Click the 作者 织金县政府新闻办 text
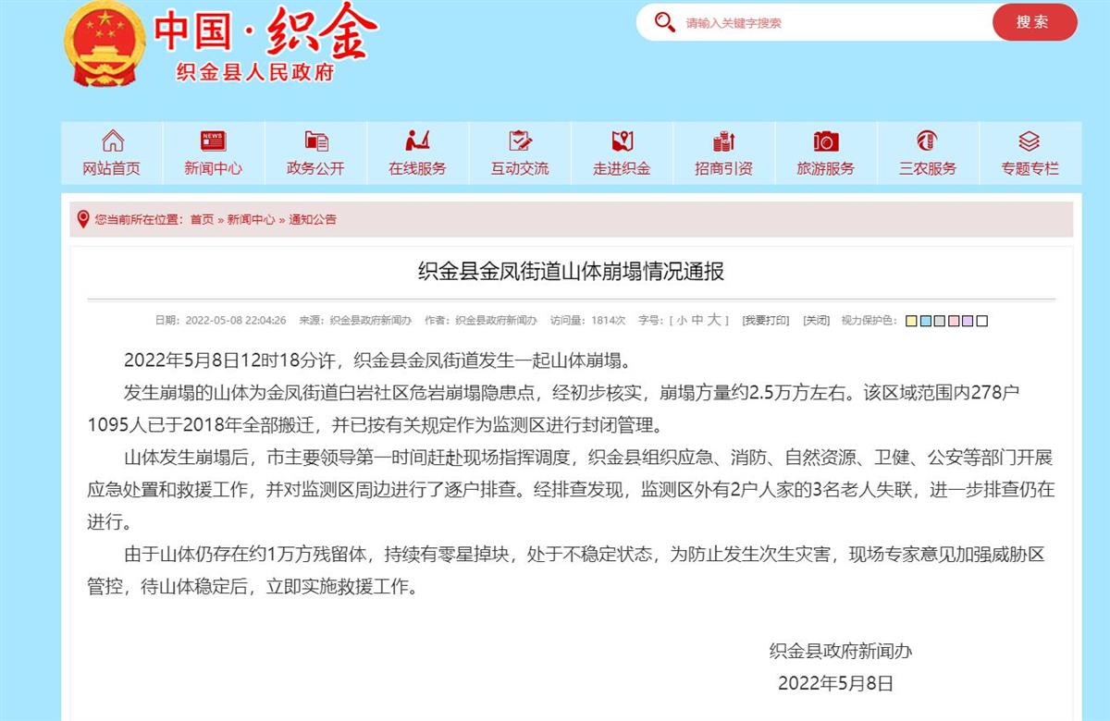Viewport: 1110px width, 721px height. pos(481,321)
